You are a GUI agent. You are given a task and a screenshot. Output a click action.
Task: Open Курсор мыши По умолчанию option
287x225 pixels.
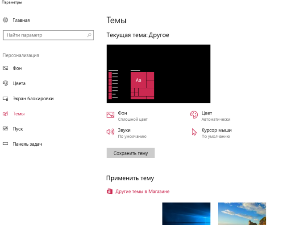tap(216, 133)
